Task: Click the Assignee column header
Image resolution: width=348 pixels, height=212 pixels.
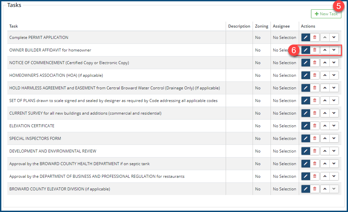Action: click(x=281, y=26)
